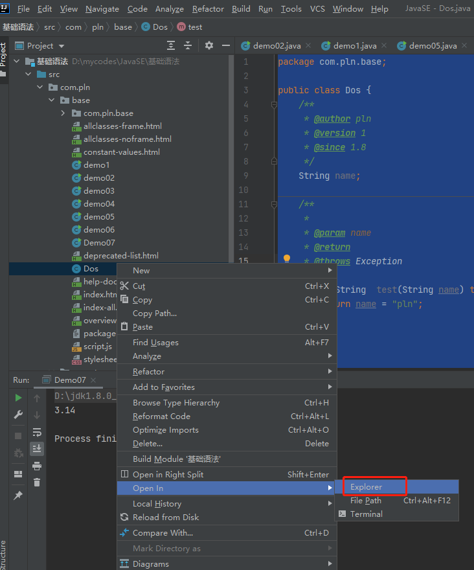This screenshot has height=570, width=474.
Task: Open the Navigate menu
Action: [102, 8]
